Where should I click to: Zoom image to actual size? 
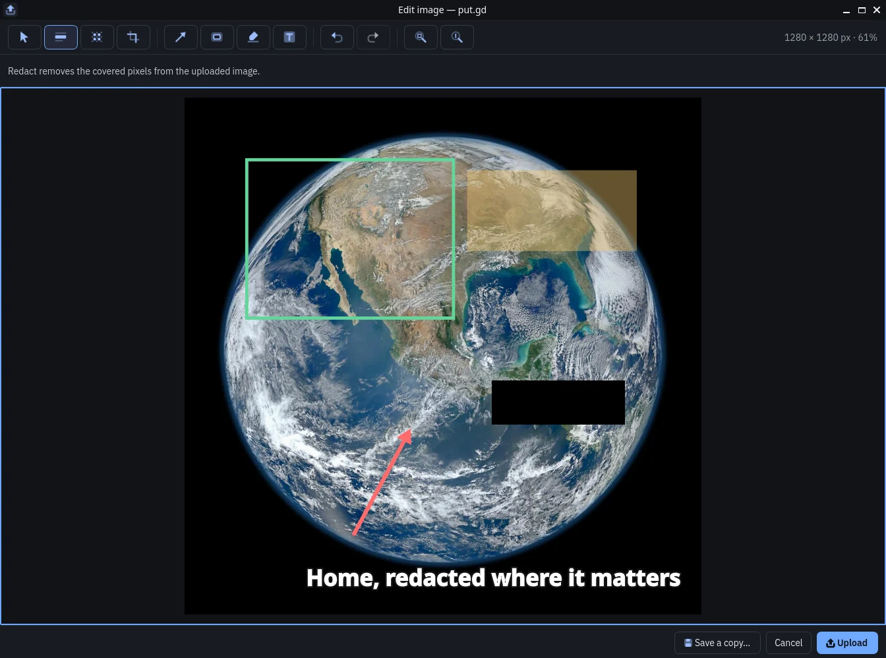click(x=457, y=38)
